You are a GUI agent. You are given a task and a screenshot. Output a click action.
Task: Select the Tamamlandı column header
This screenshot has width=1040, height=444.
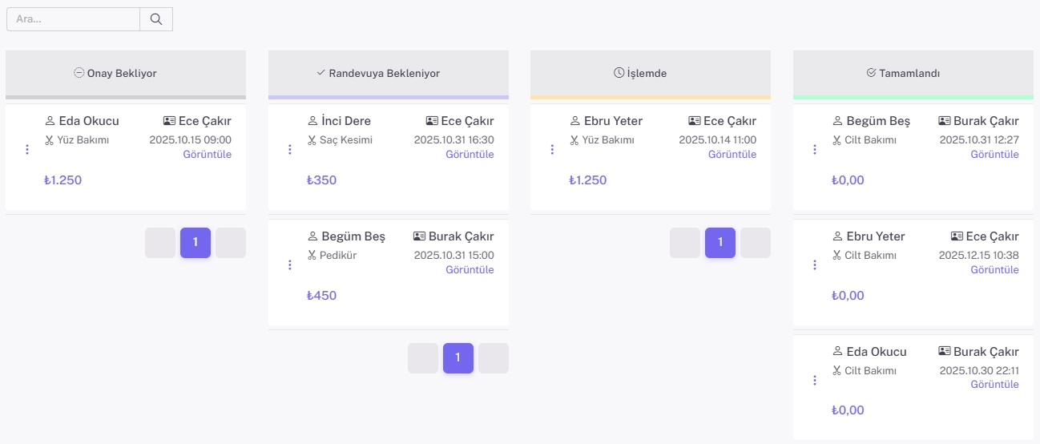click(x=913, y=73)
